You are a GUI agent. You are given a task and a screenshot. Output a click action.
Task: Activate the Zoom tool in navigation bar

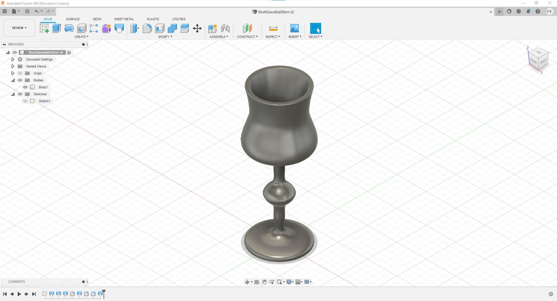tap(272, 282)
